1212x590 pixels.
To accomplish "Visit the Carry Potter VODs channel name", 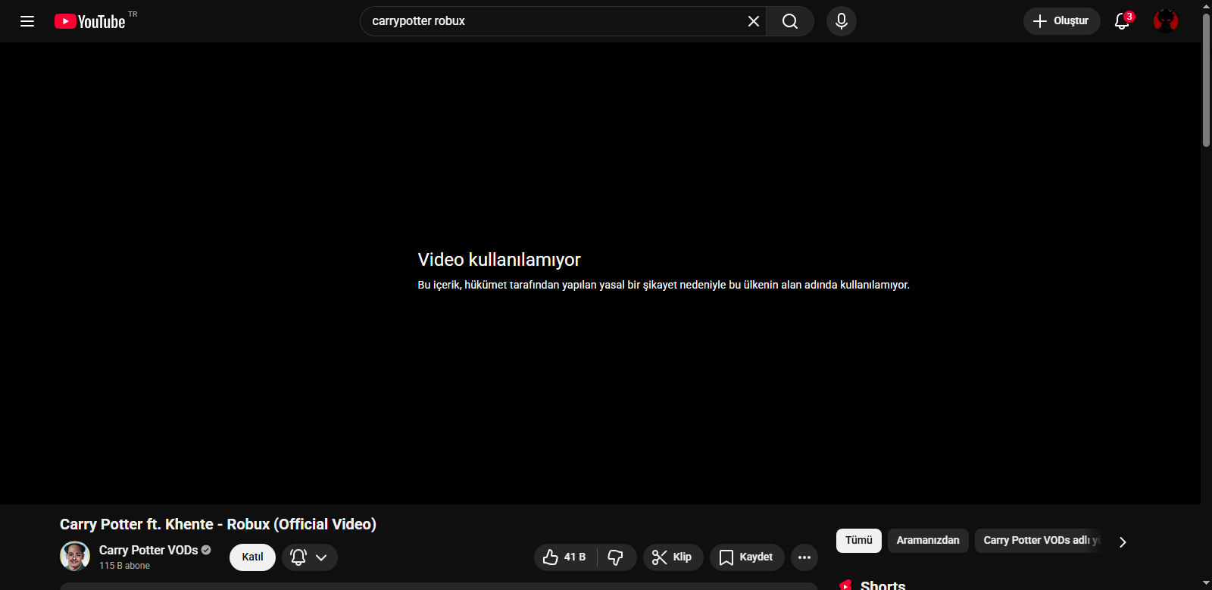I will click(148, 551).
